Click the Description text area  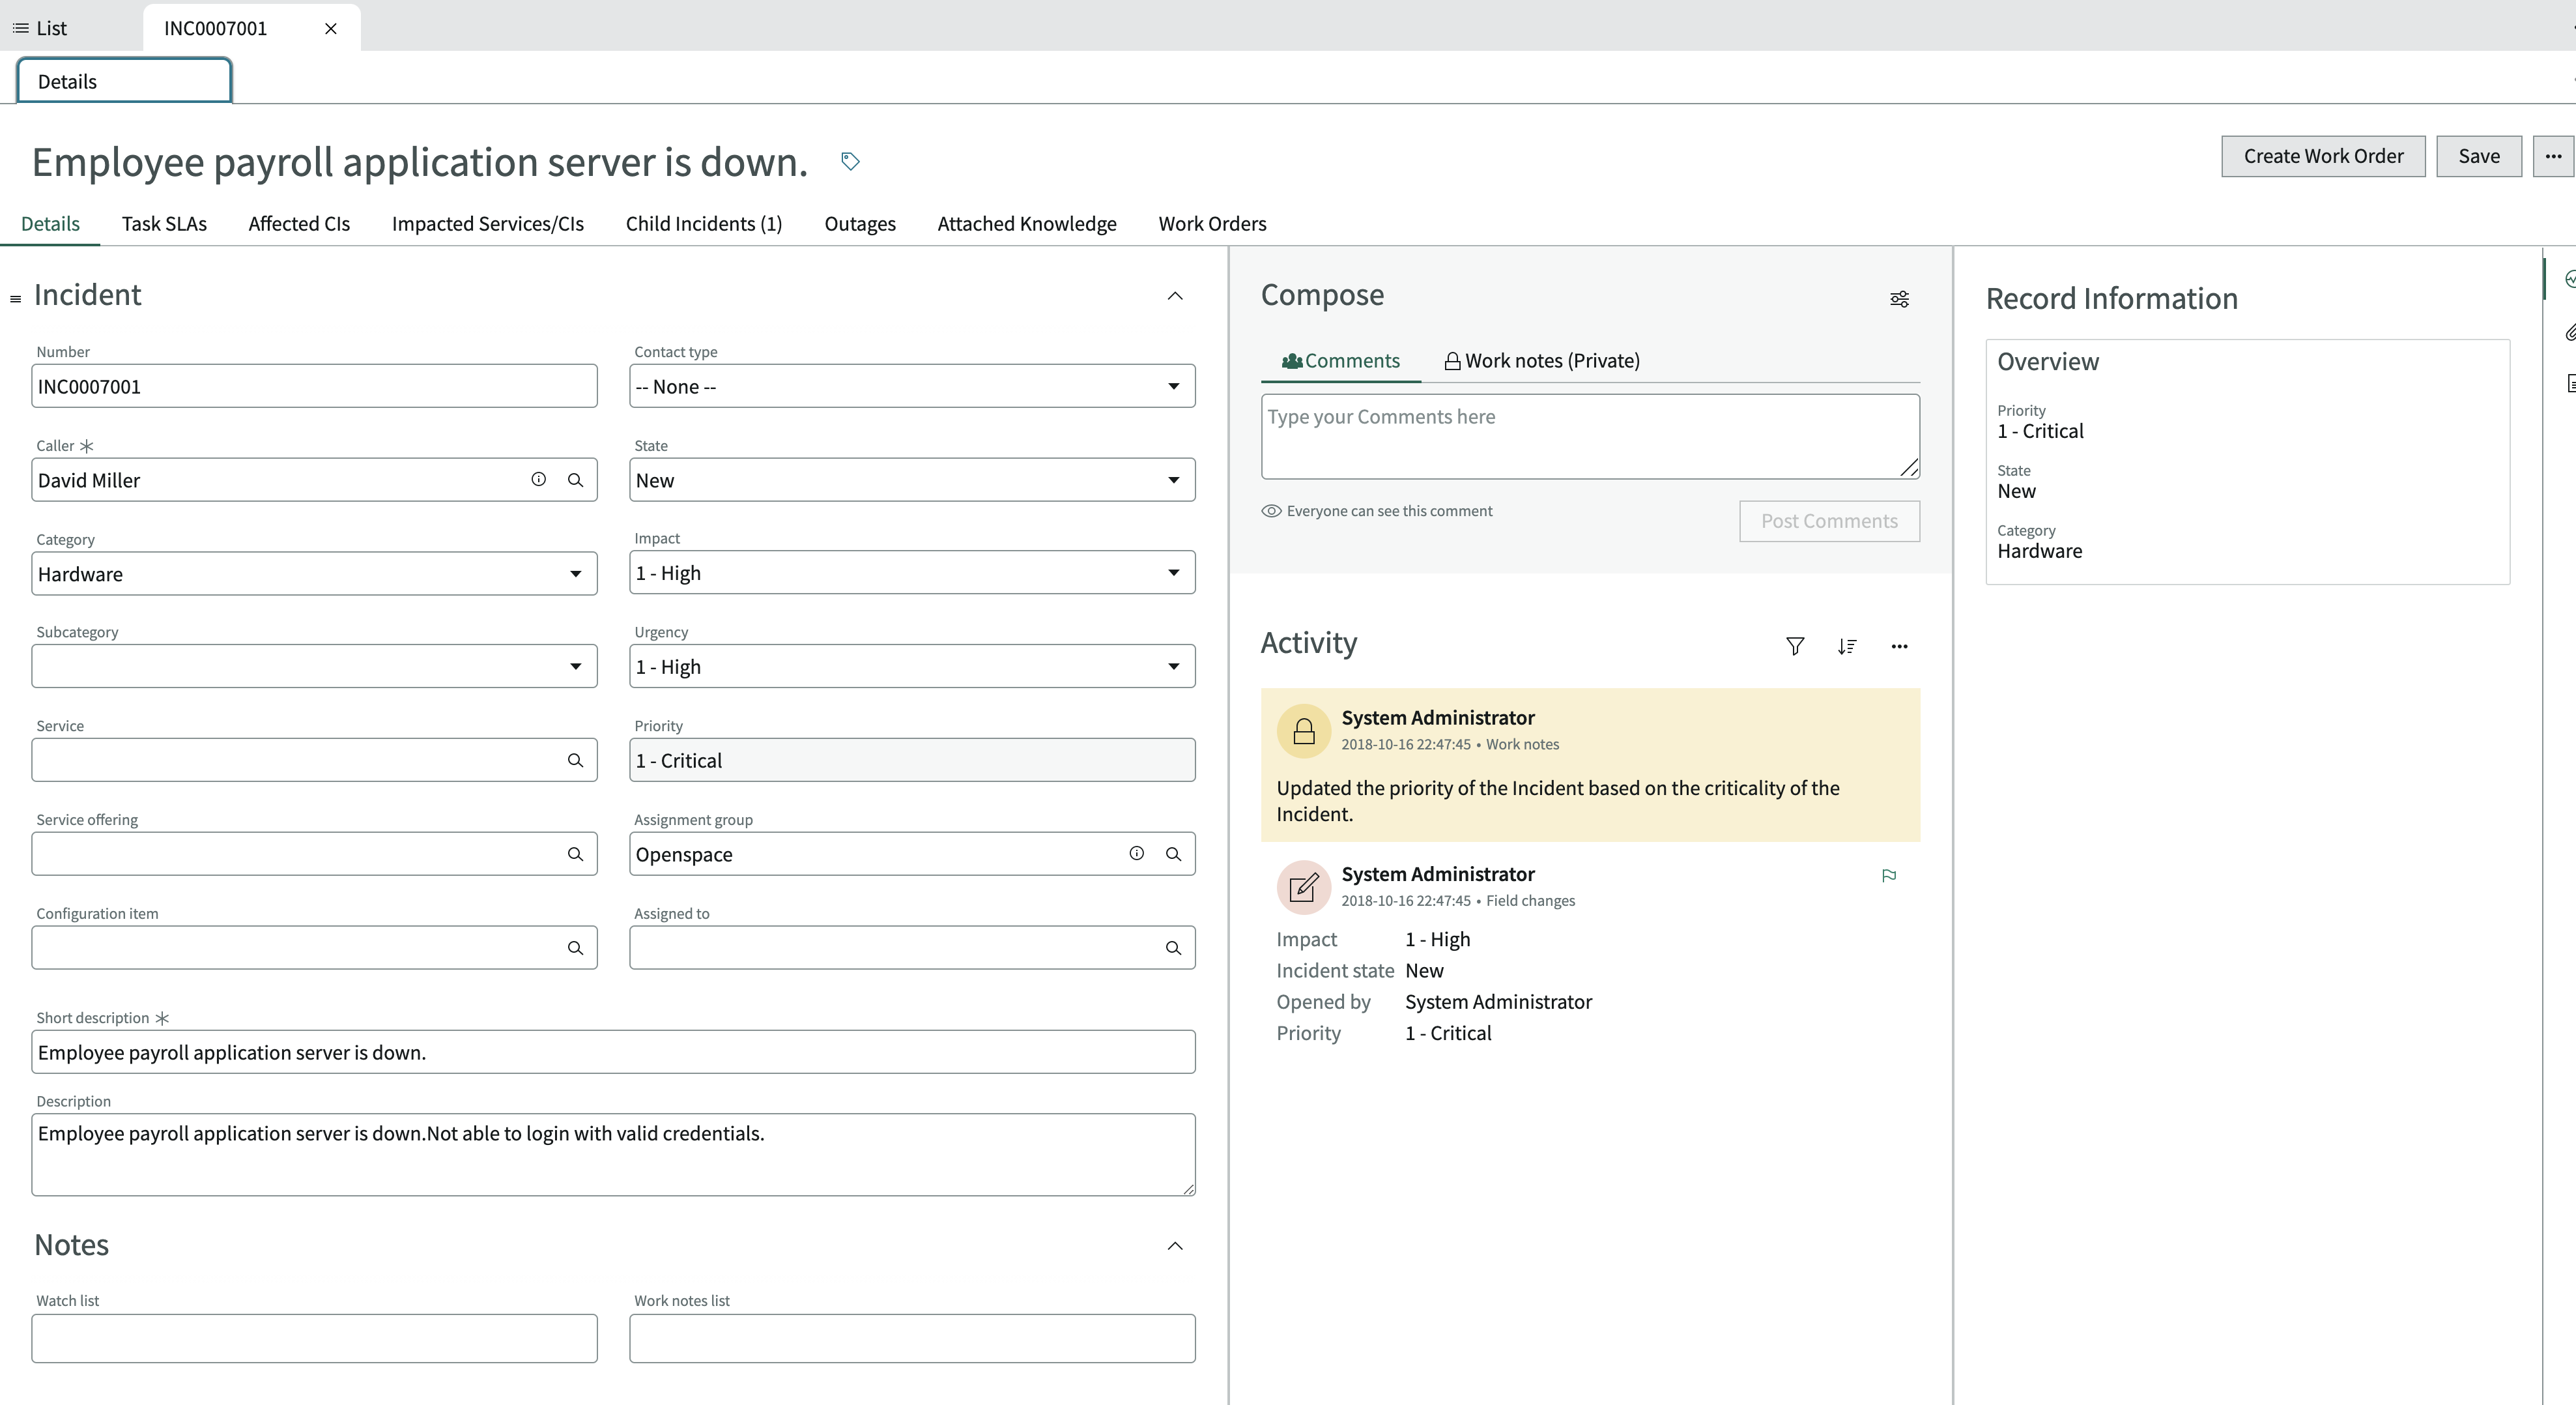613,1155
